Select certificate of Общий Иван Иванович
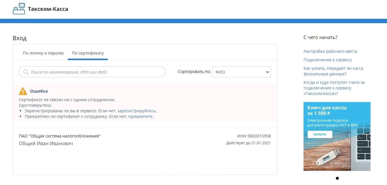The height and width of the screenshot is (185, 387). coord(145,140)
